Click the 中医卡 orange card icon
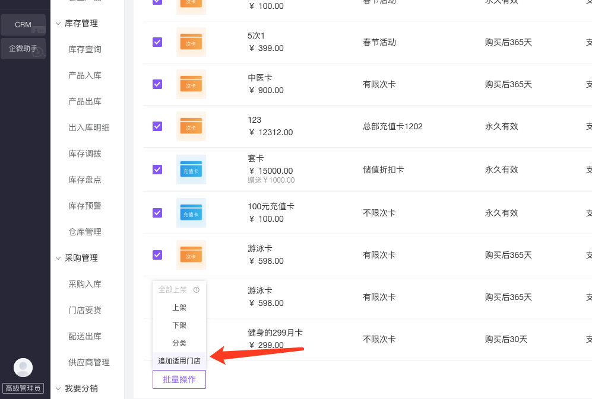This screenshot has height=399, width=592. pyautogui.click(x=191, y=84)
